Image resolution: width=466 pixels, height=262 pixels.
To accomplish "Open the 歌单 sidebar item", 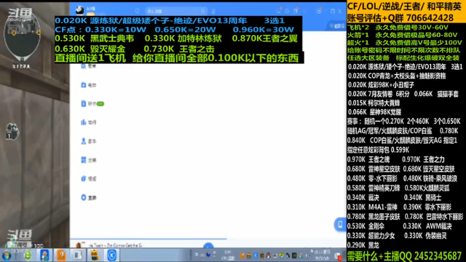I will (89, 66).
